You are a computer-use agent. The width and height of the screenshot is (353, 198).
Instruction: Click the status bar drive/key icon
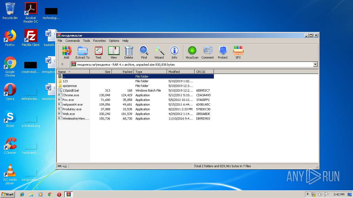(62, 166)
